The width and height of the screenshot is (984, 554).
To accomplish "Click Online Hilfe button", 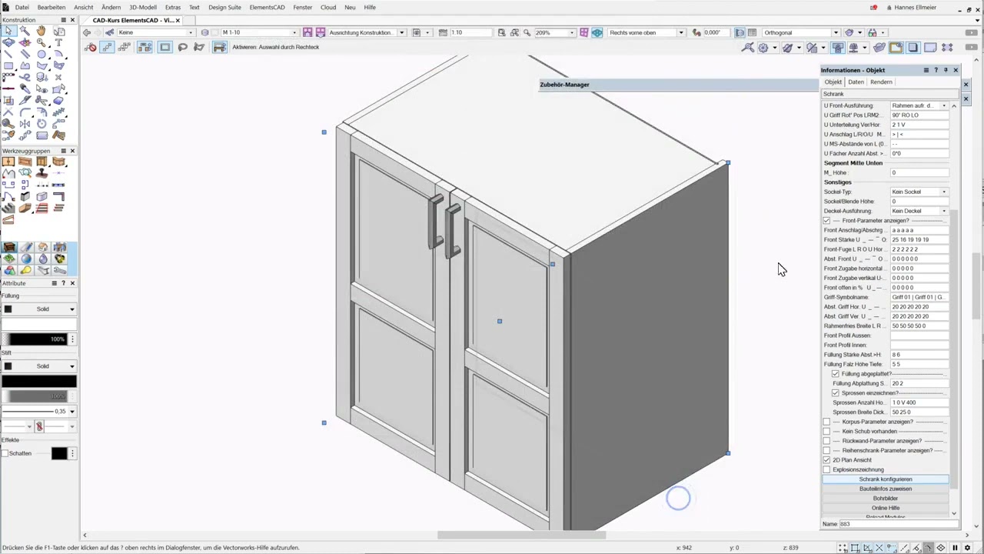I will click(886, 508).
